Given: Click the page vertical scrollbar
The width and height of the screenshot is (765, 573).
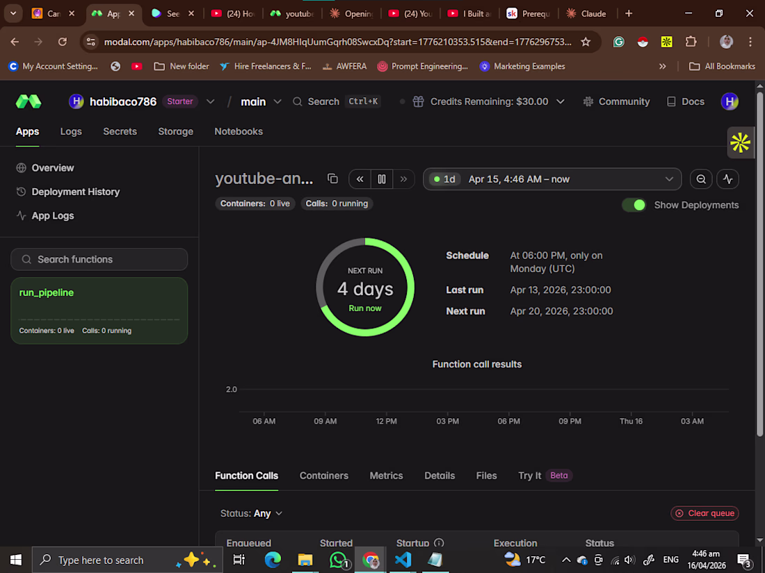Looking at the screenshot, I should pyautogui.click(x=759, y=263).
